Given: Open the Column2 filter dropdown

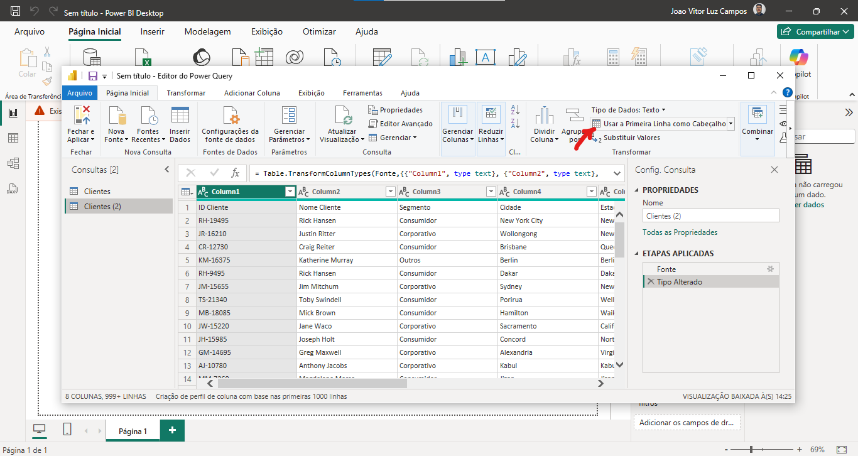Looking at the screenshot, I should coord(390,192).
